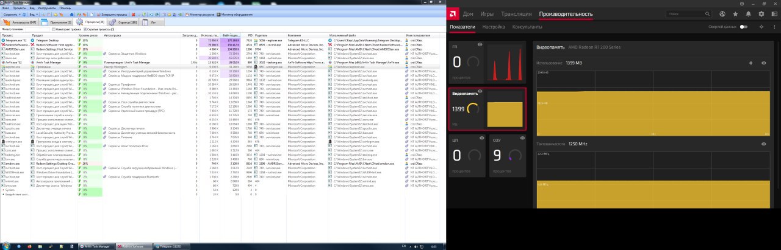Viewport: 781px width, 250px height.
Task: Click the hash grid icon in Видеопамять panel
Action: 750,63
